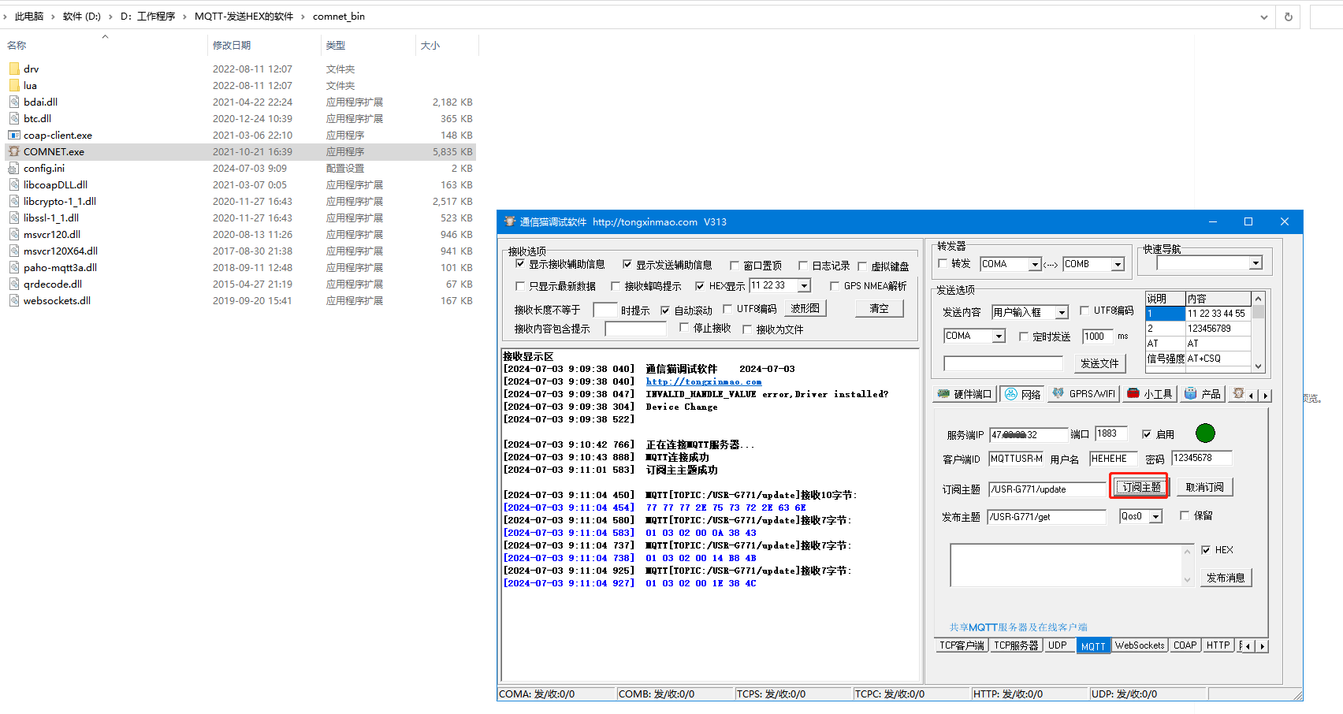Click the COMNET.exe application icon
This screenshot has width=1343, height=714.
point(14,151)
